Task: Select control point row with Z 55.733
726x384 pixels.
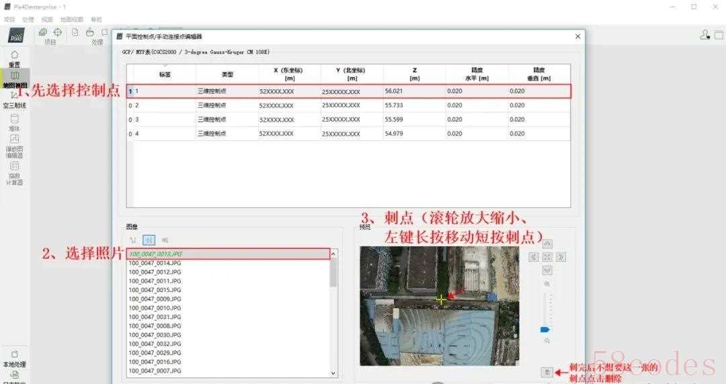Action: click(x=349, y=105)
